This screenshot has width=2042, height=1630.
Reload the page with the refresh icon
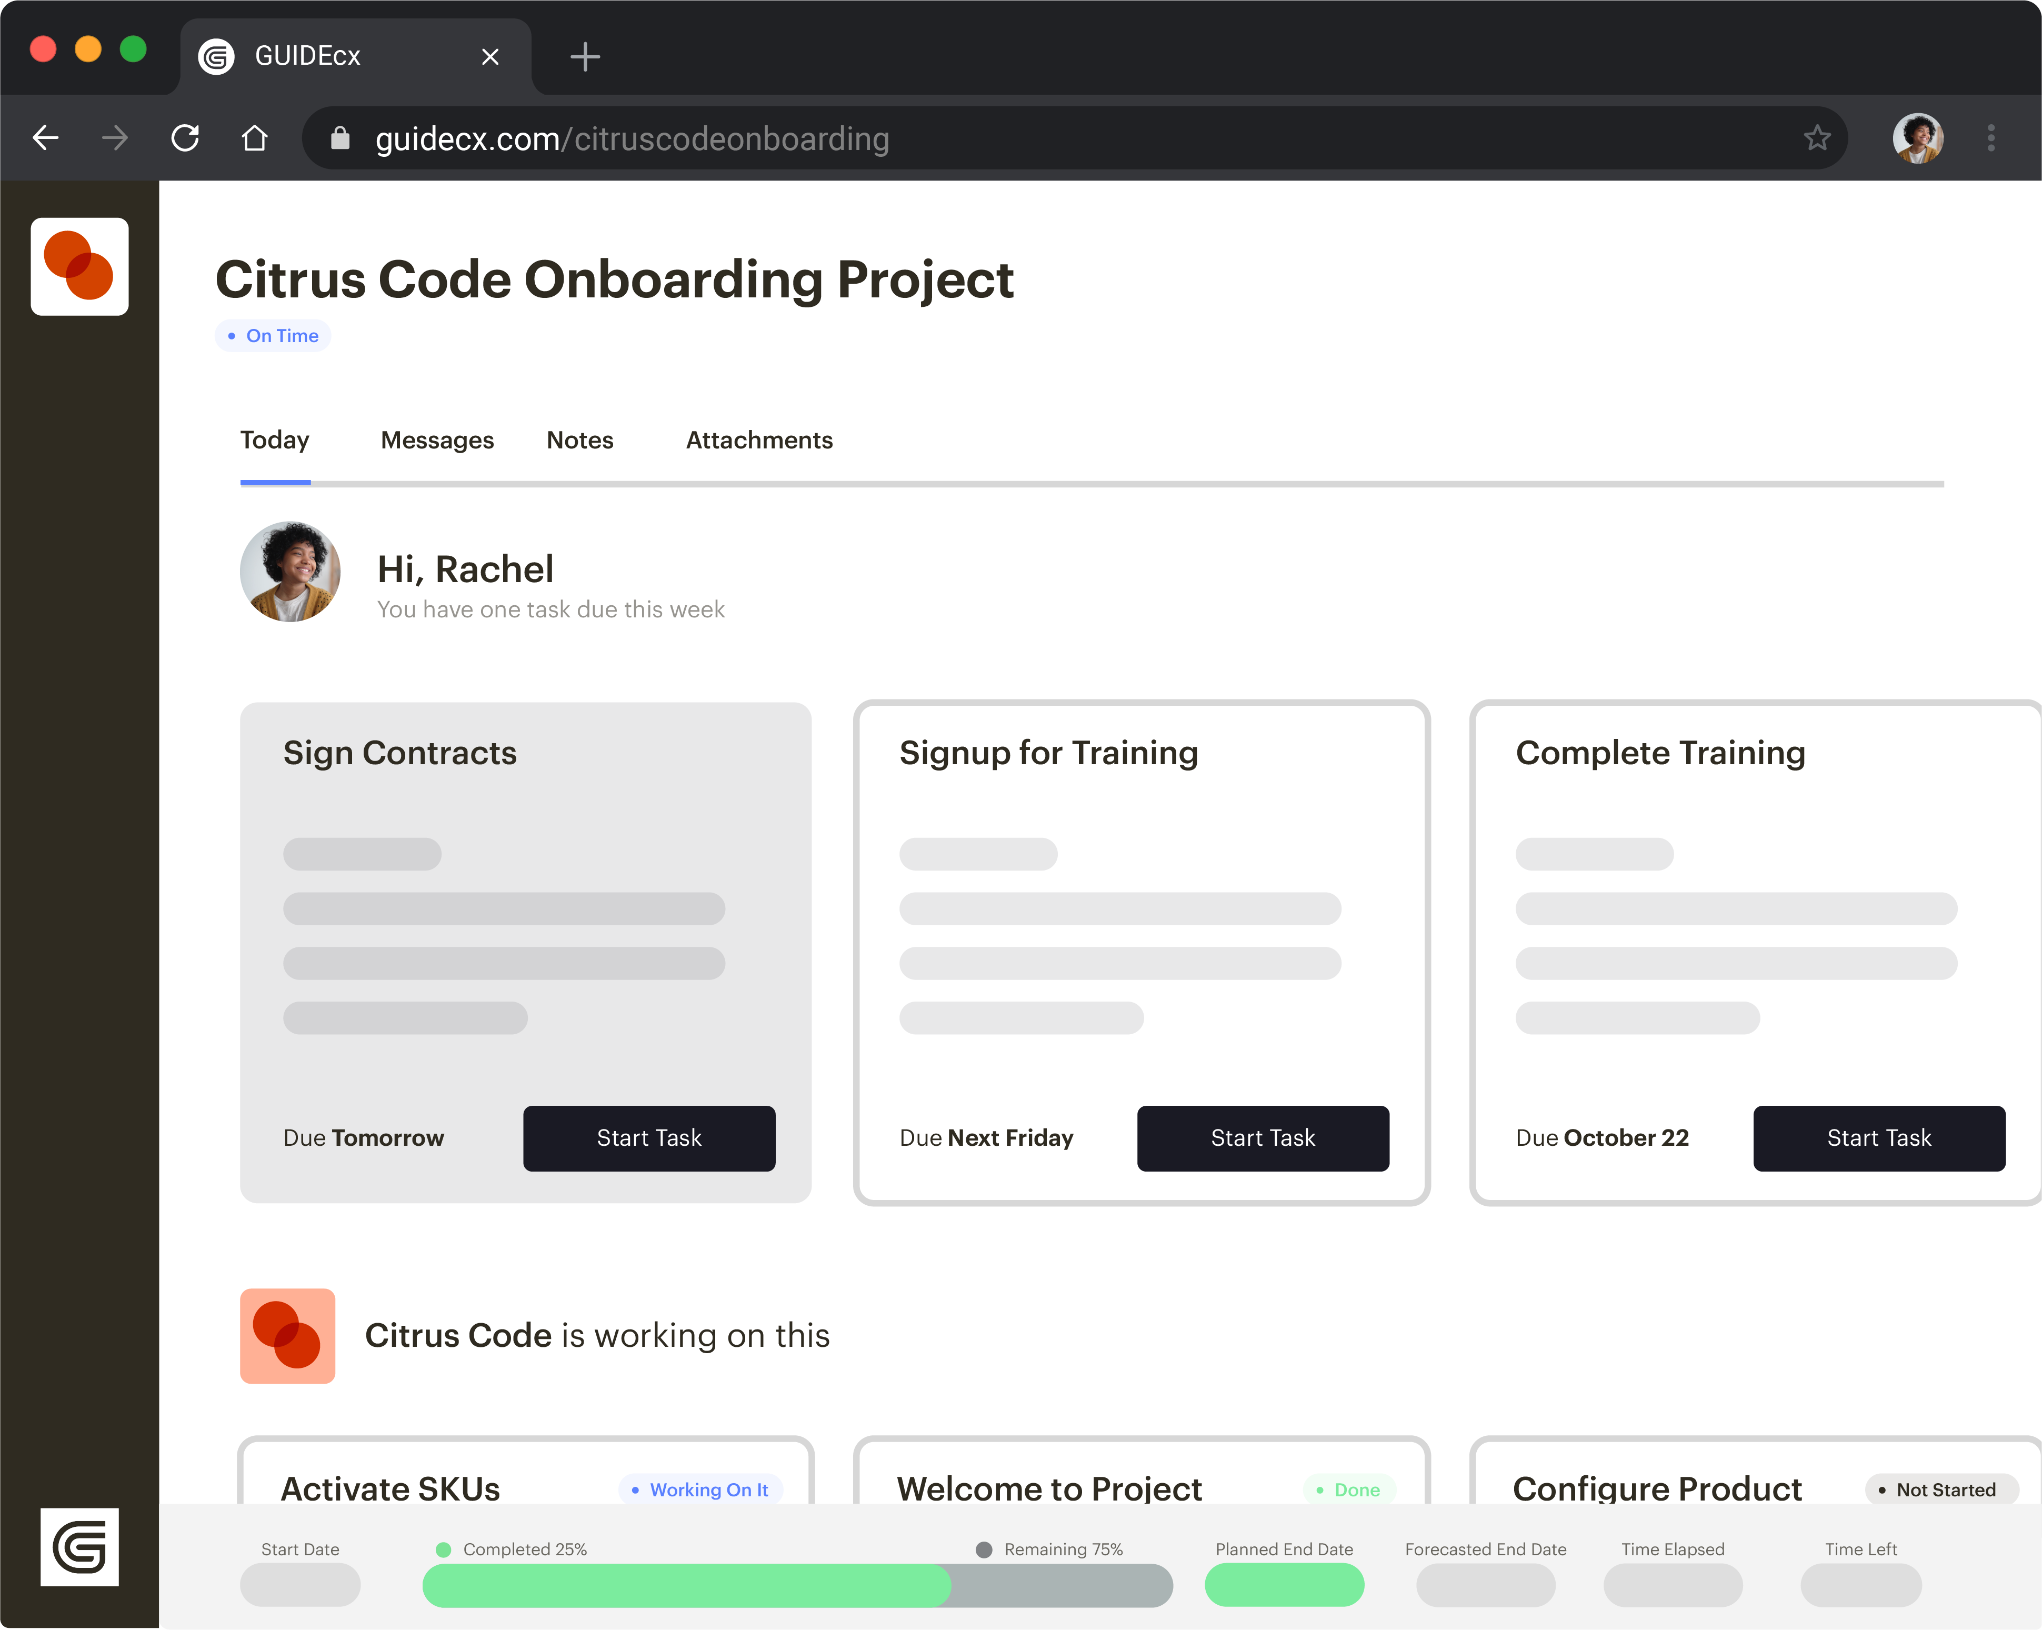[185, 138]
